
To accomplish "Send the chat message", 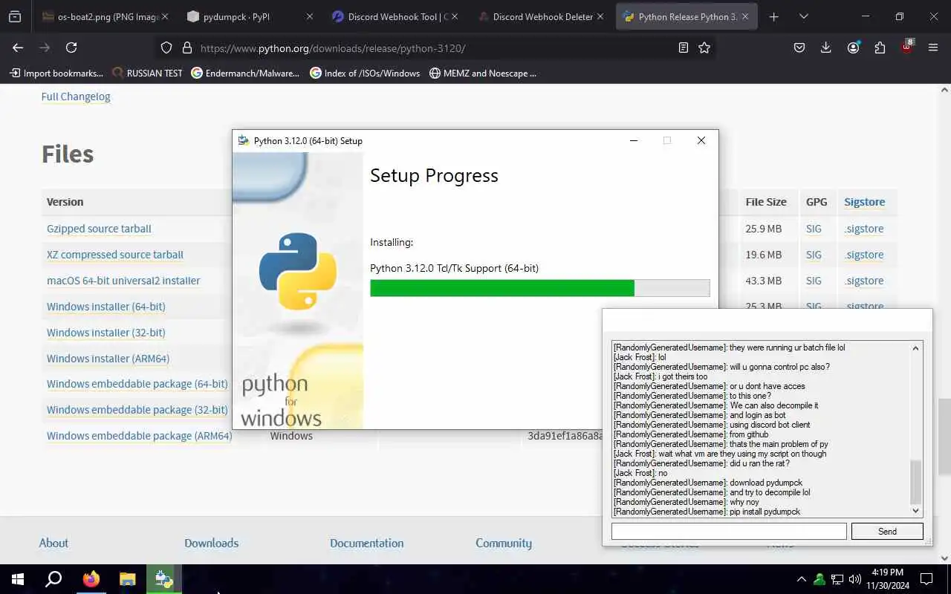I will click(x=887, y=531).
